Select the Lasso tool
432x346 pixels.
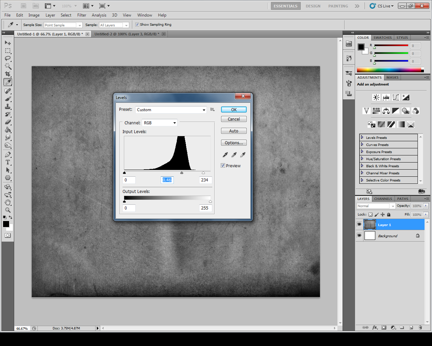pyautogui.click(x=8, y=58)
